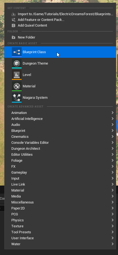118x255 pixels.
Task: Click the New Folder icon
Action: [x=14, y=37]
